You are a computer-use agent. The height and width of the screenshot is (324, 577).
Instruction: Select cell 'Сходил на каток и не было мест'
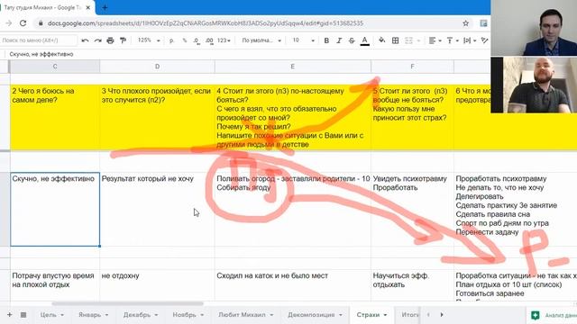click(292, 286)
